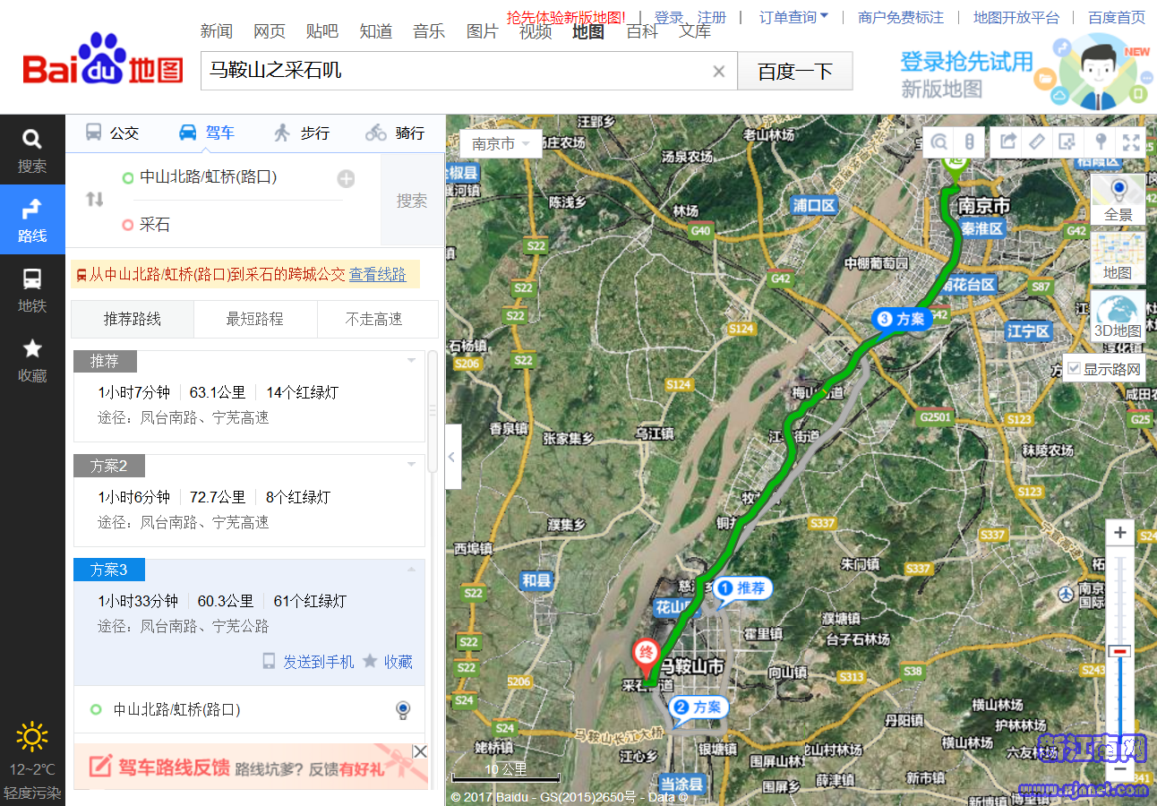Uncheck the 显示路网 checkbox
Viewport: 1157px width, 806px height.
[1075, 368]
